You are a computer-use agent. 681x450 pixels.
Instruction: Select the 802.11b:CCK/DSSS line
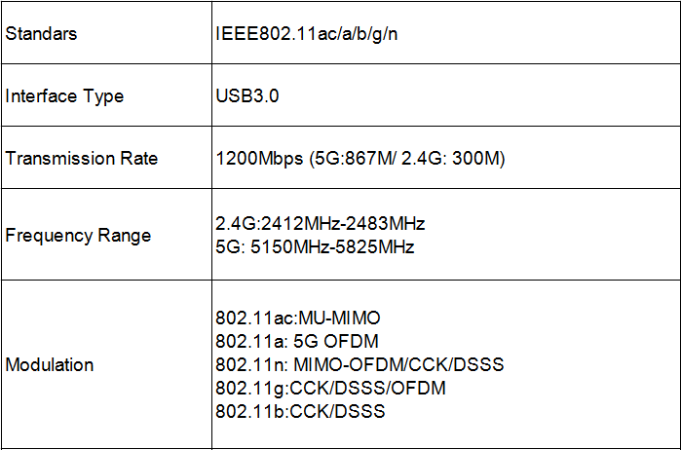click(x=300, y=411)
